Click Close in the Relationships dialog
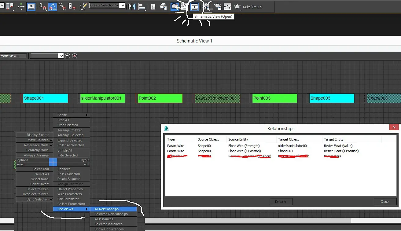Viewport: 401px width, 231px height. click(x=384, y=202)
